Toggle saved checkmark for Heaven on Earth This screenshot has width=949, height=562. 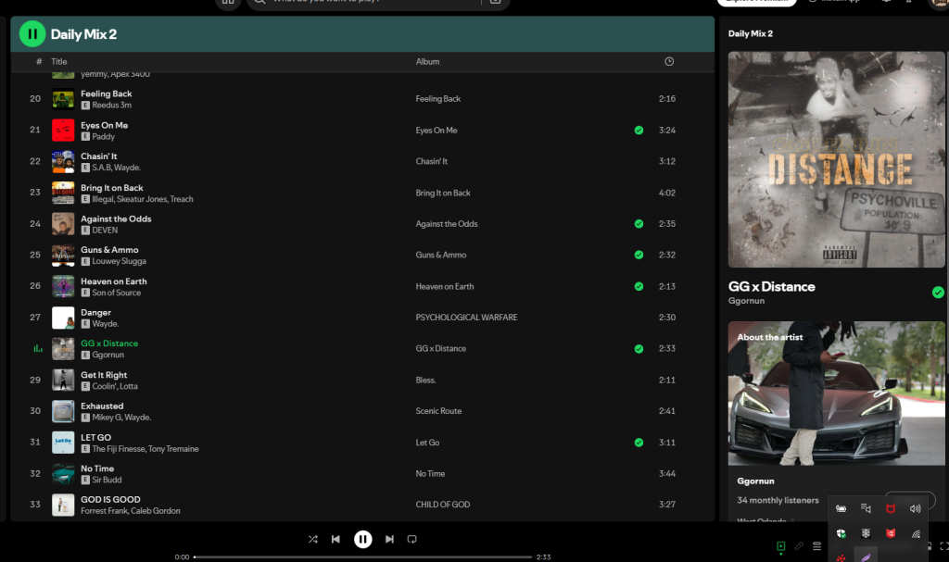click(639, 286)
